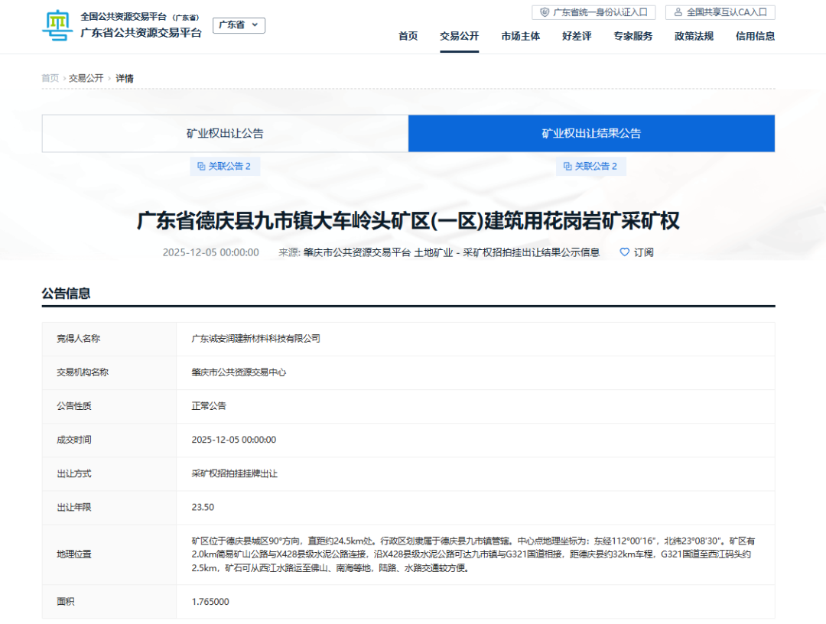The image size is (826, 624).
Task: Open the 信用信息 menu item
Action: coord(755,36)
